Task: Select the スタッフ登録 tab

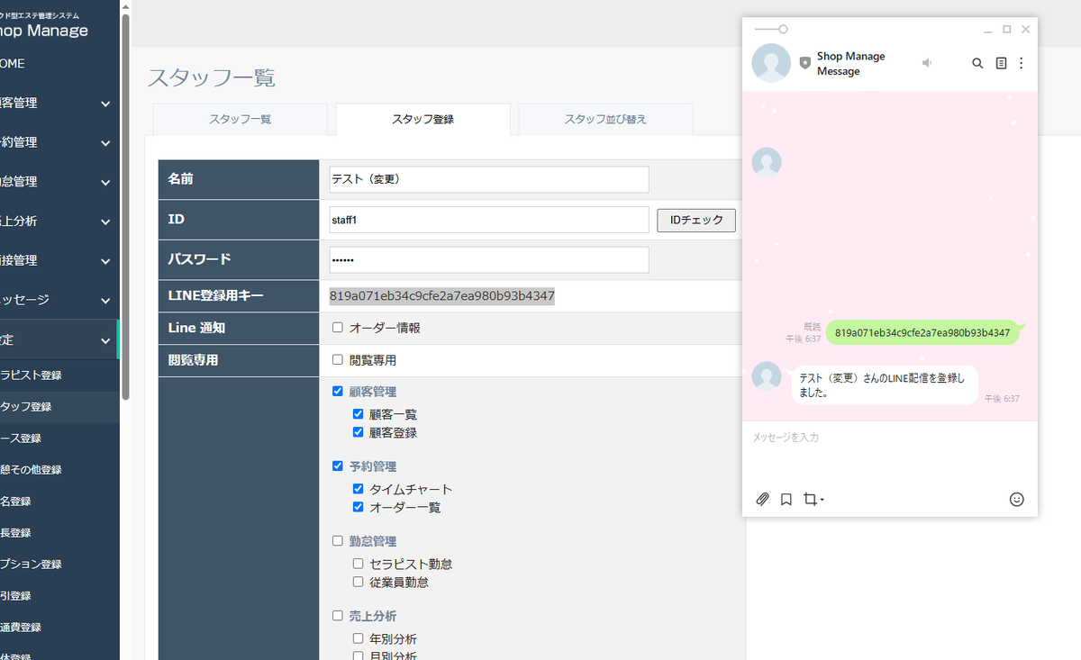Action: coord(422,119)
